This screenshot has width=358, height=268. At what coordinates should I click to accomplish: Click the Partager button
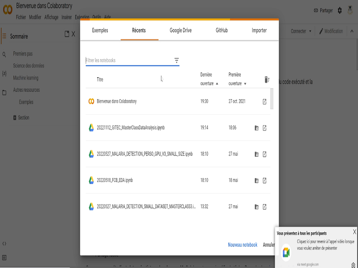point(323,10)
